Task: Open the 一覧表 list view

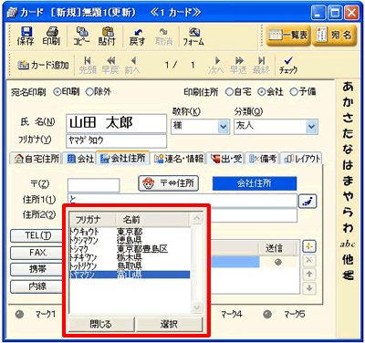Action: click(x=288, y=36)
